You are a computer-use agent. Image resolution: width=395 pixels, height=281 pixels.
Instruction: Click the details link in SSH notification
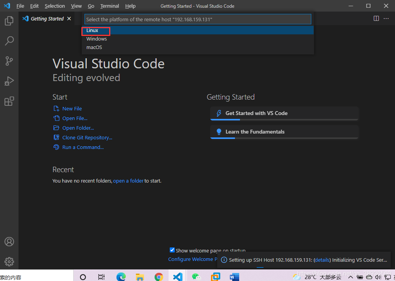322,260
